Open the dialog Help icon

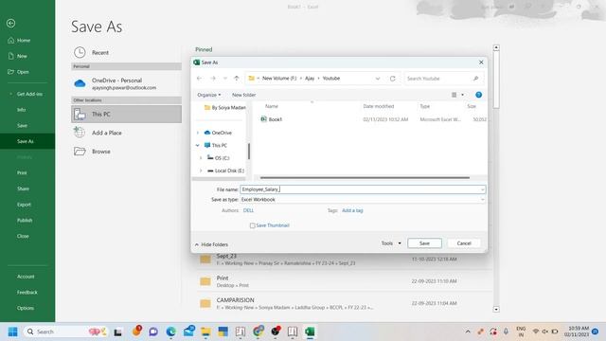click(478, 95)
